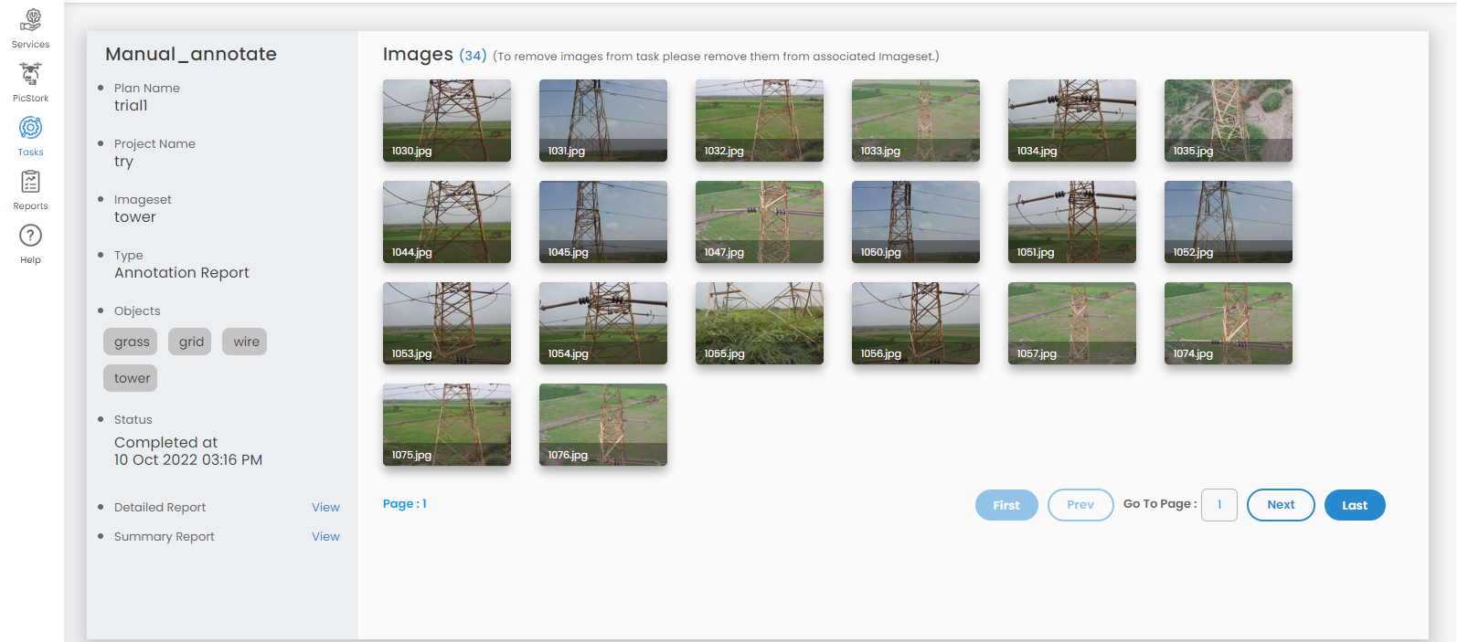Open thumbnail 1031.jpg

tap(603, 121)
